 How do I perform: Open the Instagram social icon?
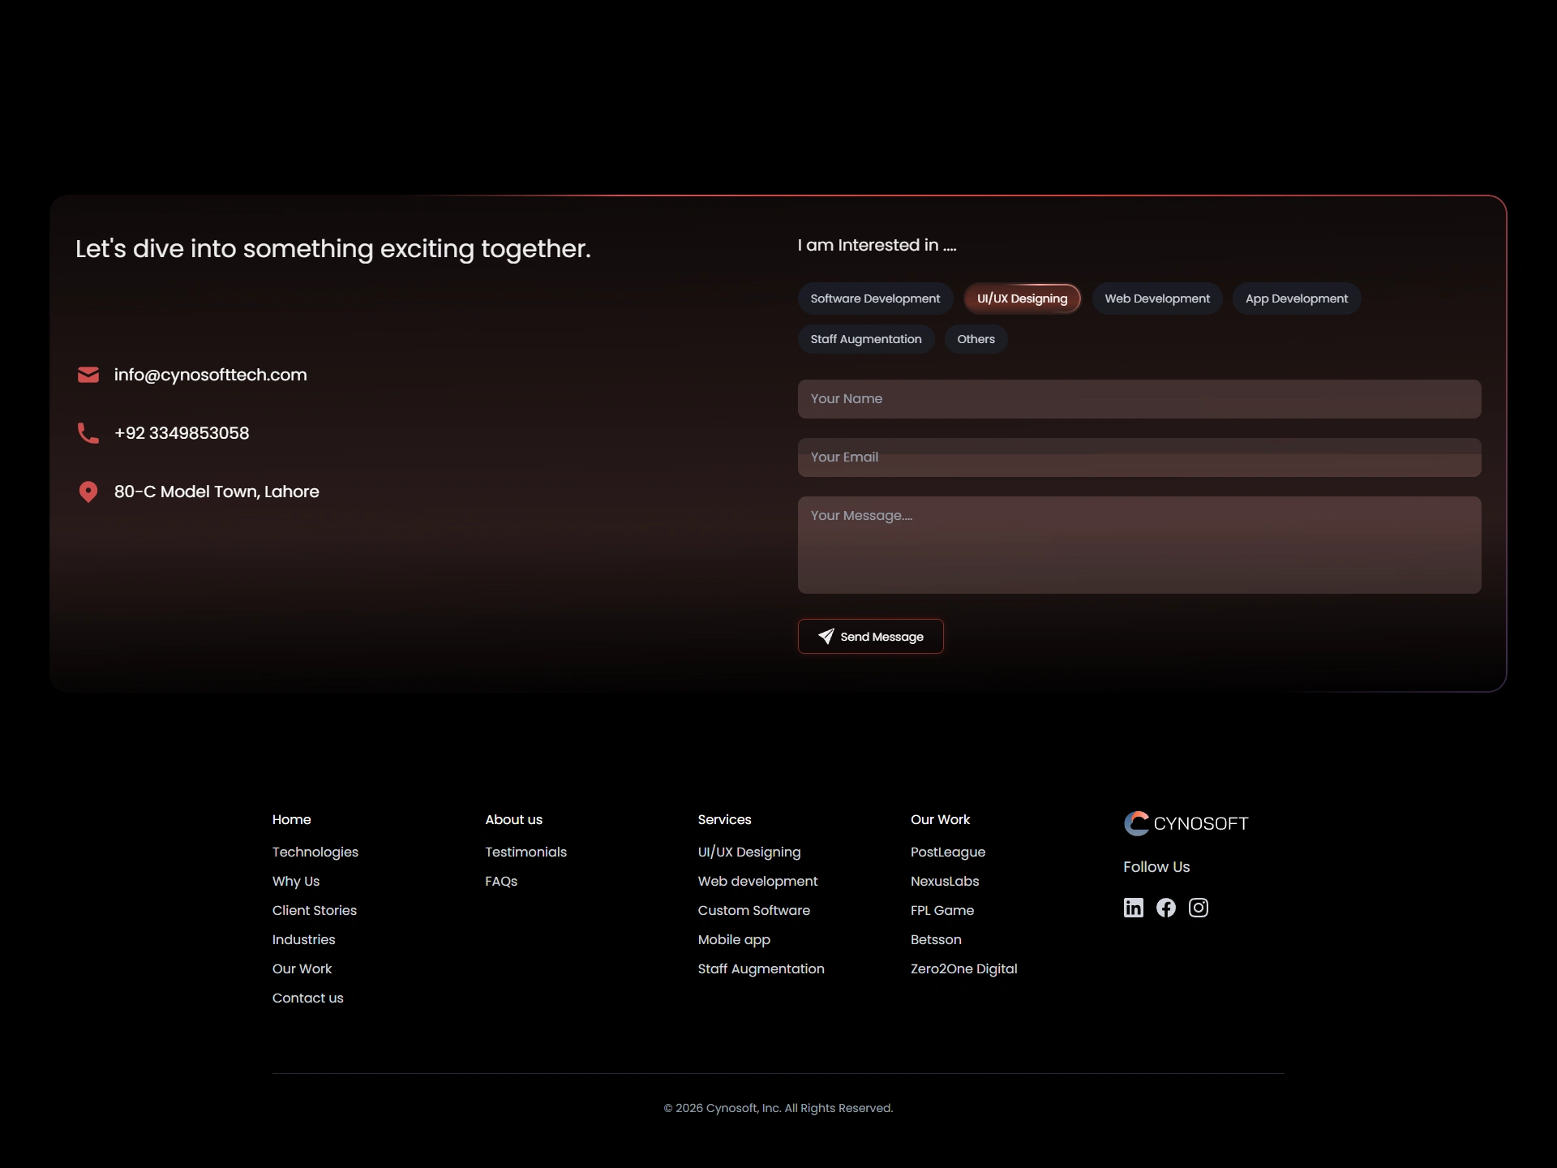1198,908
